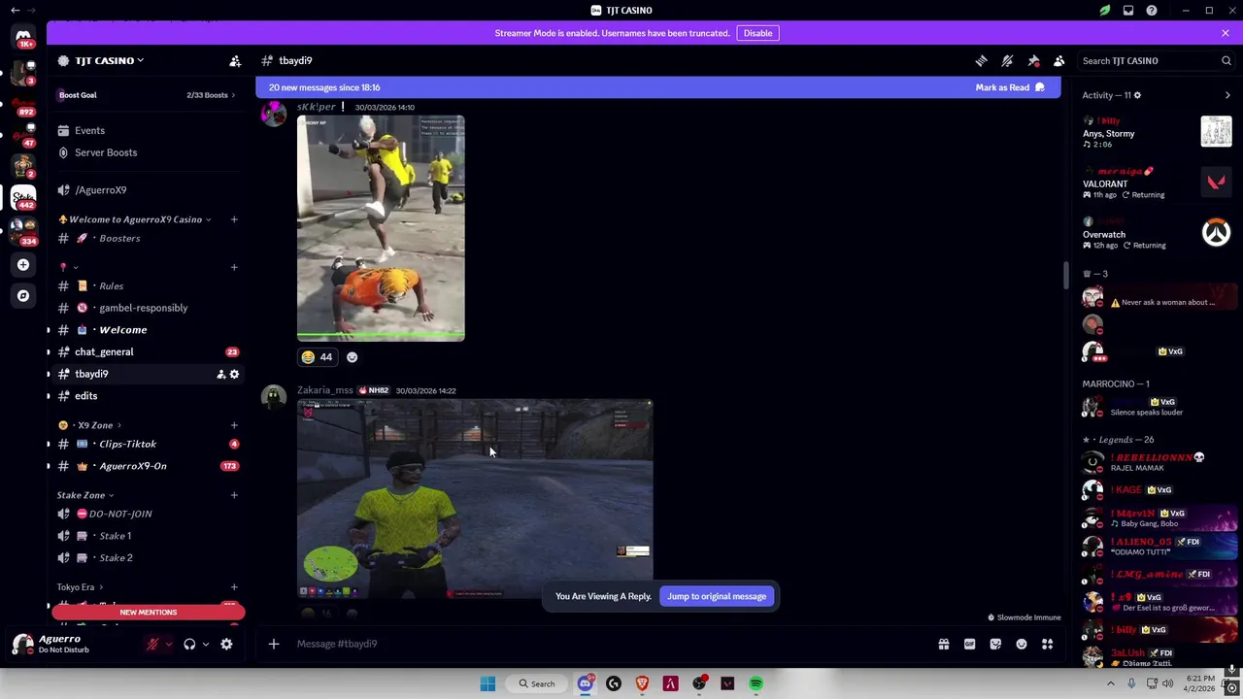
Task: Click the chat messages scrollbar
Action: (1065, 275)
